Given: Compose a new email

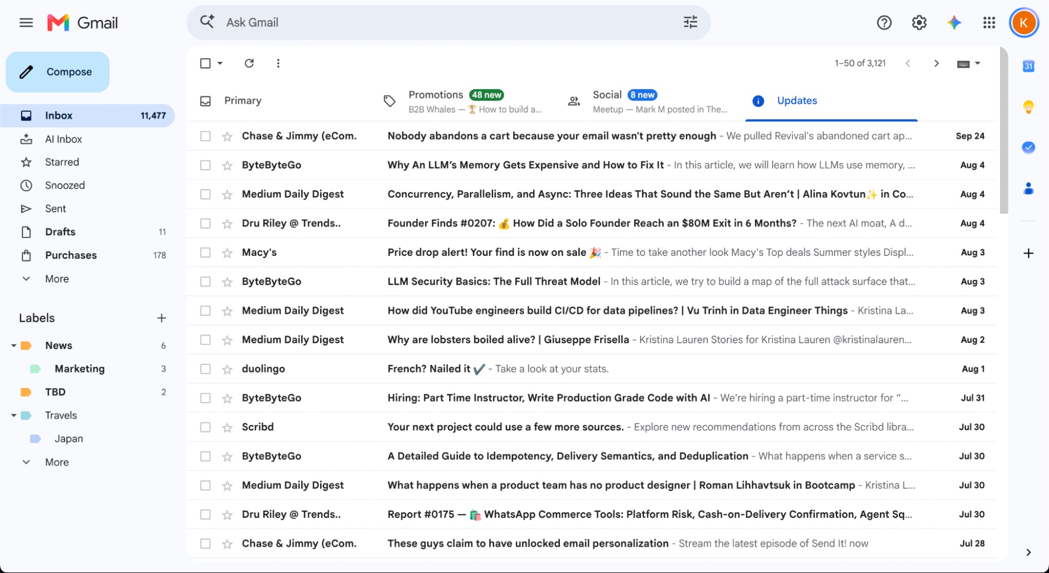Looking at the screenshot, I should pyautogui.click(x=58, y=72).
